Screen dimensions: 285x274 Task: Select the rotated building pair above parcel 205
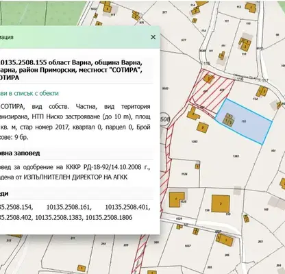[225, 239]
